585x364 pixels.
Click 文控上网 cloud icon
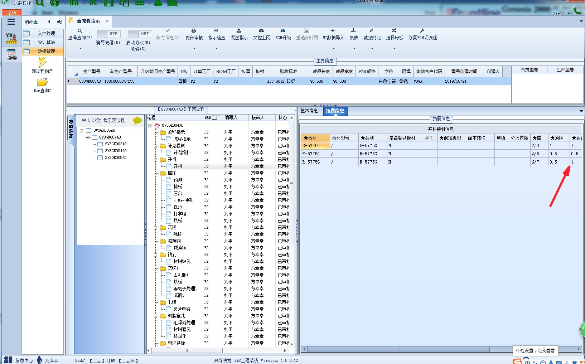coord(261,31)
